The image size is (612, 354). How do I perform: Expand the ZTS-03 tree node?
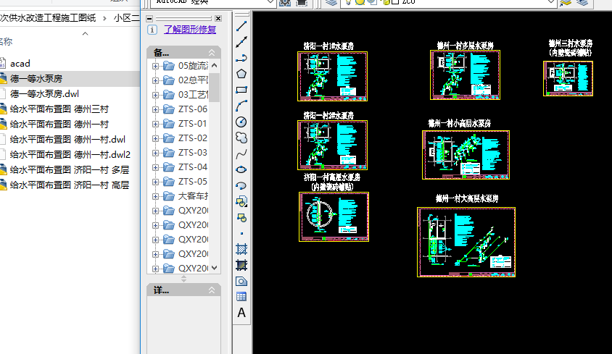[x=155, y=153]
